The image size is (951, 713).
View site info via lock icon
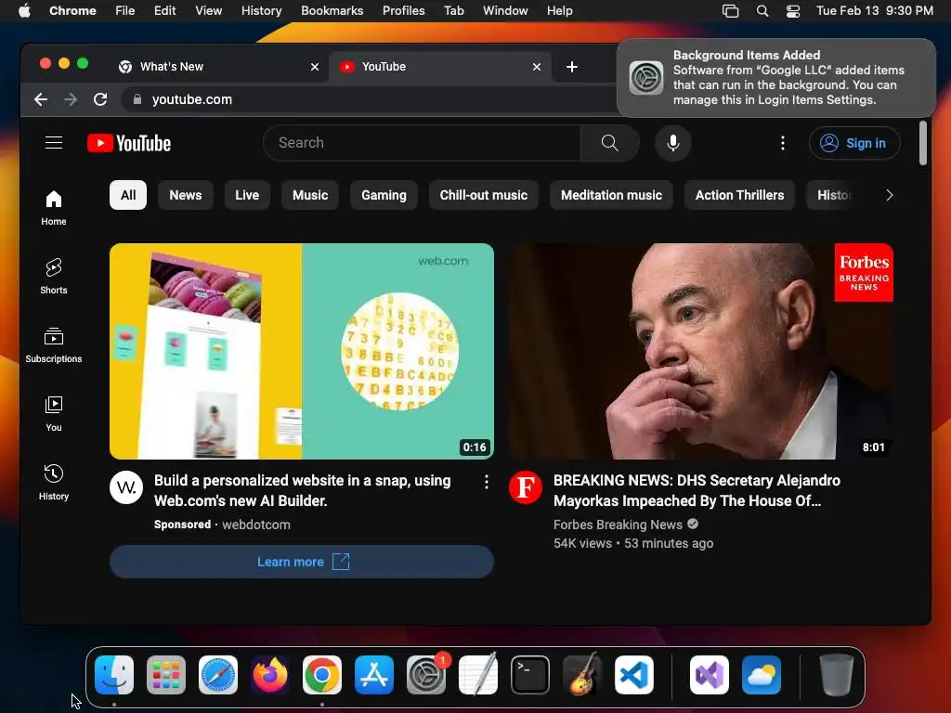[137, 99]
